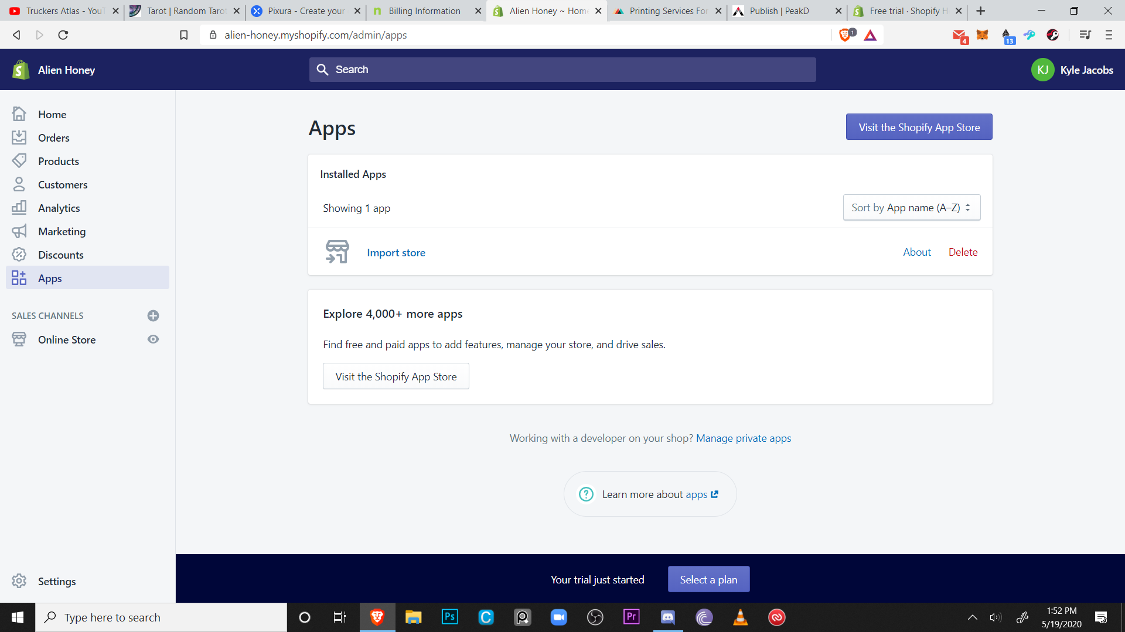Open Cortana circle icon
Image resolution: width=1125 pixels, height=632 pixels.
[304, 617]
